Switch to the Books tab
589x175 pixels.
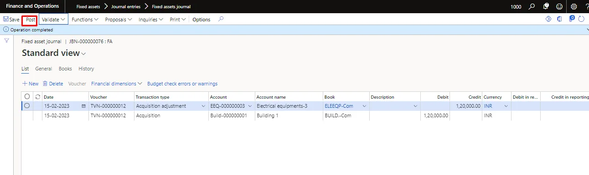pyautogui.click(x=65, y=69)
